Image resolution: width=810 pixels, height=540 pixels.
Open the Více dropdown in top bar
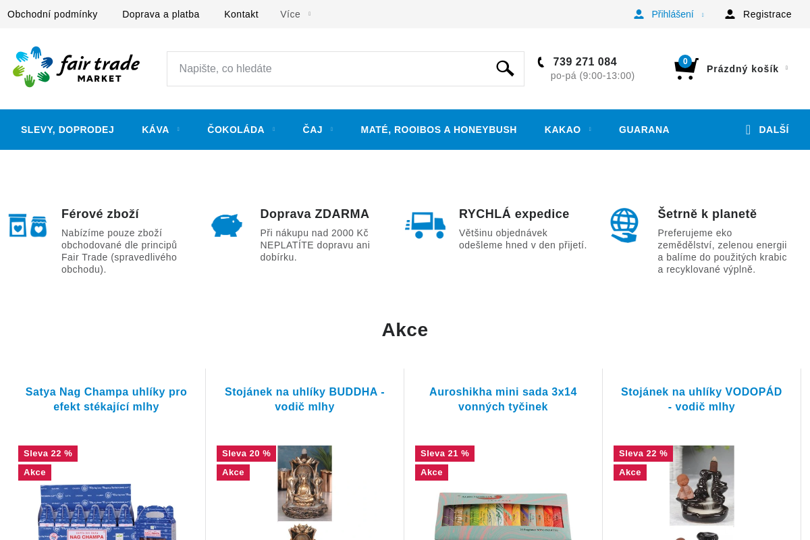coord(296,14)
